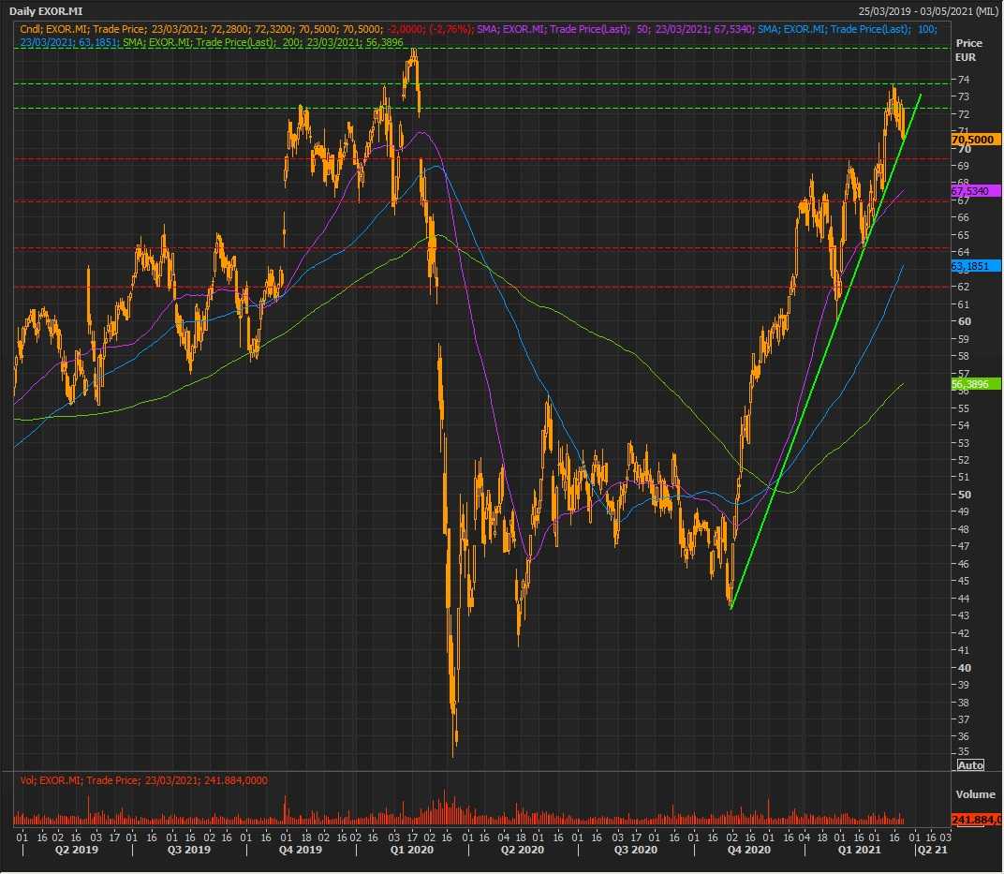Click the date range 25/03/2019 - 03/05/2021 label
The height and width of the screenshot is (874, 1004).
pyautogui.click(x=928, y=11)
